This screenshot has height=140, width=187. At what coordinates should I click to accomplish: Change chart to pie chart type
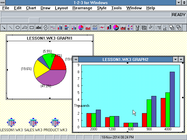pyautogui.click(x=81, y=28)
